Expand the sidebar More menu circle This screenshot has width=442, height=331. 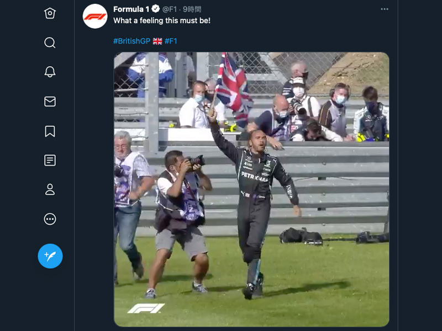tap(50, 219)
